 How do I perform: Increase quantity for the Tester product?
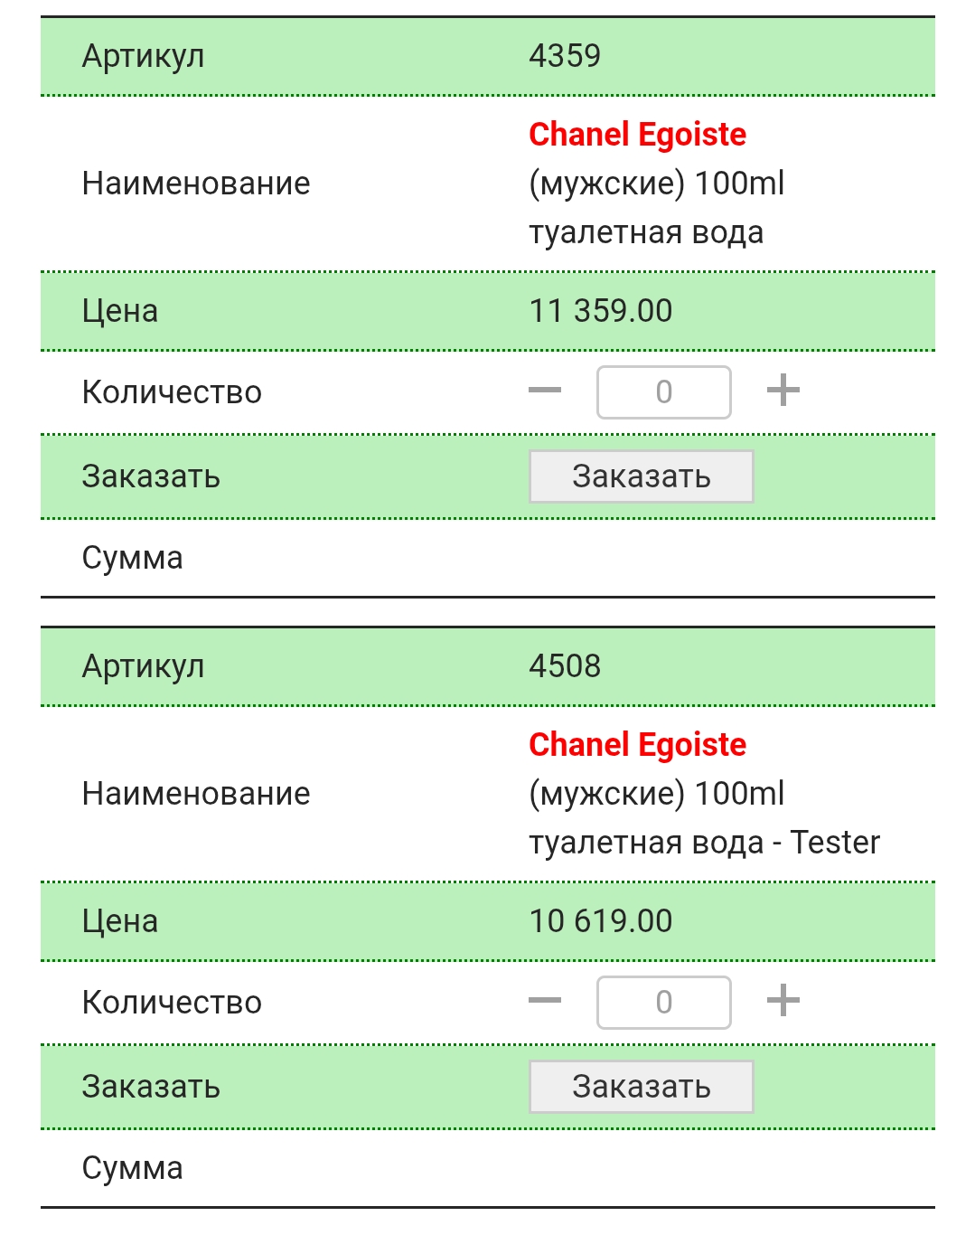(x=783, y=1001)
